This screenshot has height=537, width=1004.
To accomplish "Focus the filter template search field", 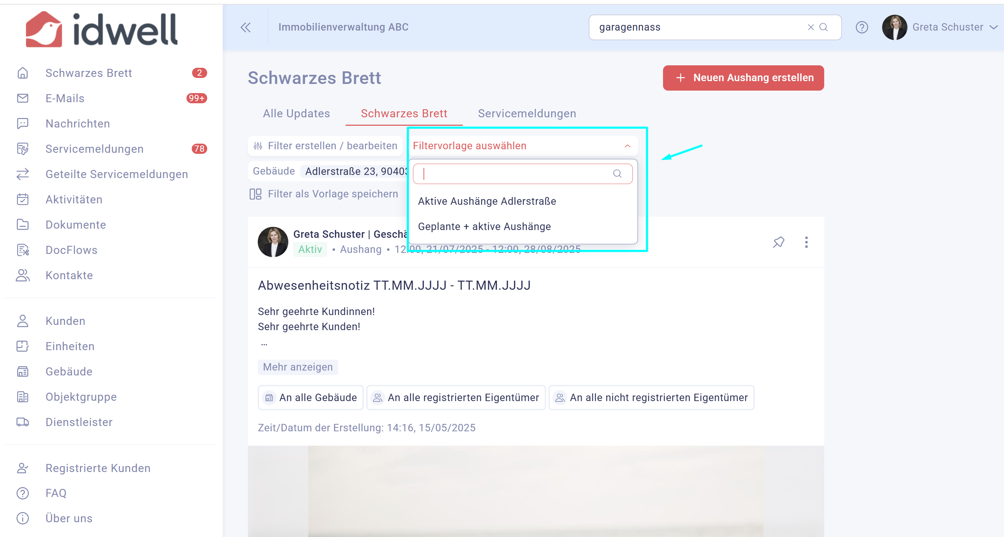I will pos(522,174).
